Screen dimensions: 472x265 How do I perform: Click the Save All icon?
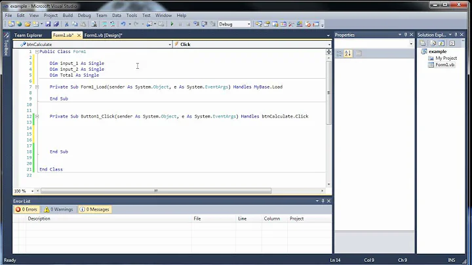click(x=56, y=24)
